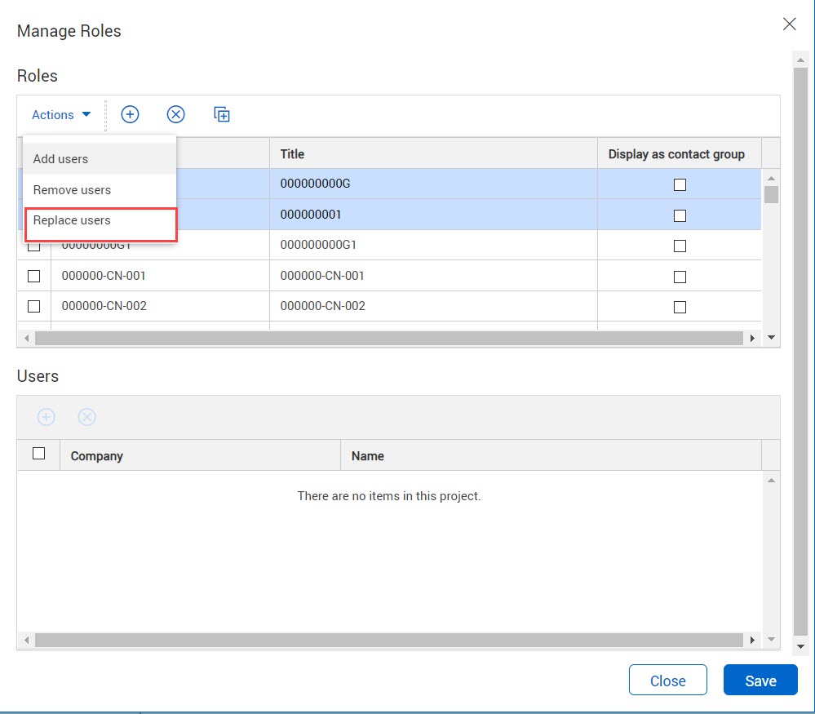Choose Add users from Actions menu
The width and height of the screenshot is (815, 714).
coord(61,159)
